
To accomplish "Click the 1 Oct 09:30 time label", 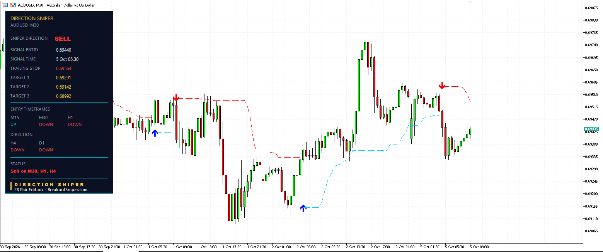I will click(x=183, y=247).
